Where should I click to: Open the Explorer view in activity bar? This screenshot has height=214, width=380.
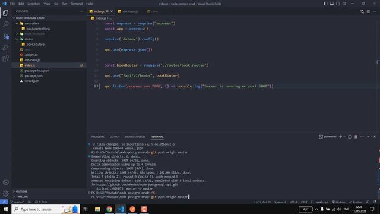(5, 13)
